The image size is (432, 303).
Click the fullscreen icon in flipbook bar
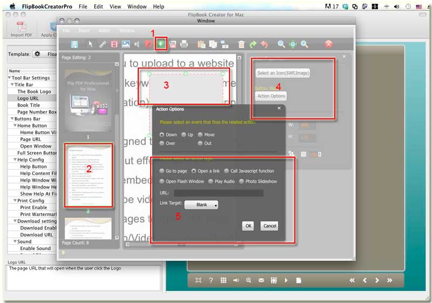pos(198,280)
